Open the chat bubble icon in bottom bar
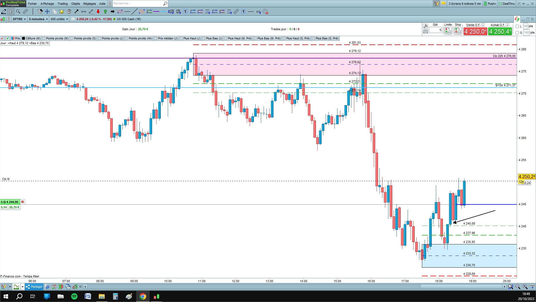Screen dimensions: 536x302 coord(47,287)
